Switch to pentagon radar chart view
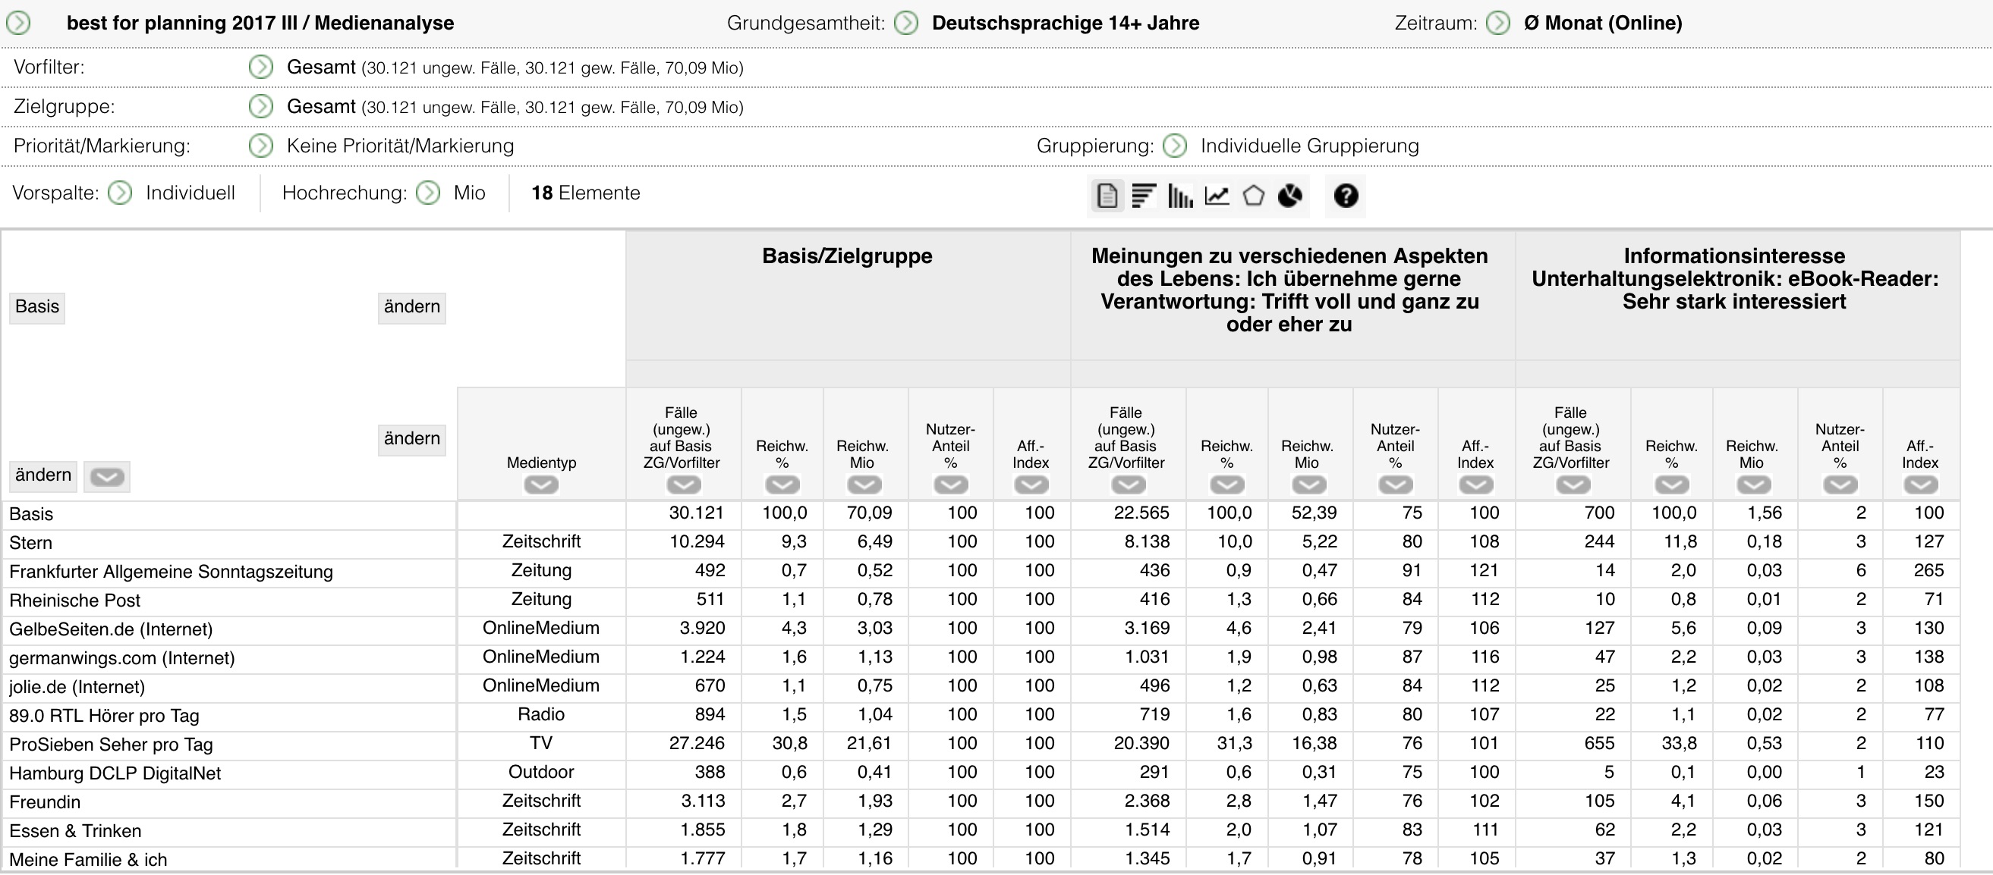 click(1253, 196)
